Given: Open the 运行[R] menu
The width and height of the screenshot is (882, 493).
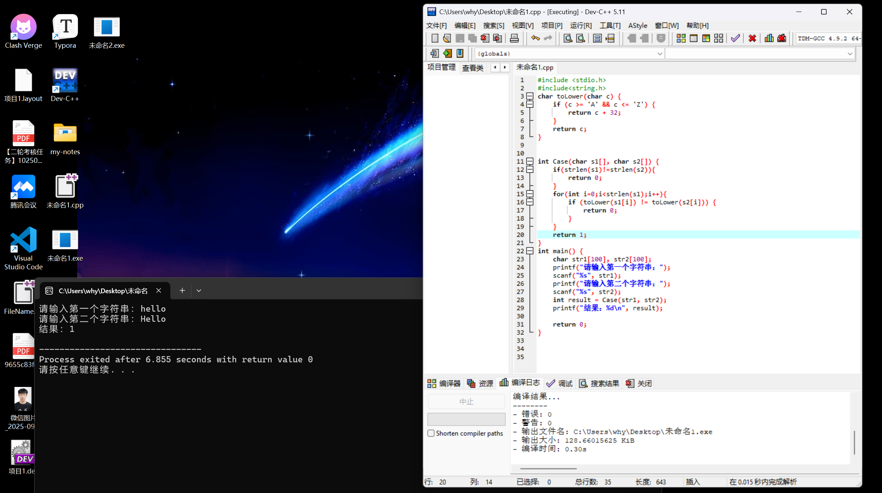Looking at the screenshot, I should click(x=581, y=26).
